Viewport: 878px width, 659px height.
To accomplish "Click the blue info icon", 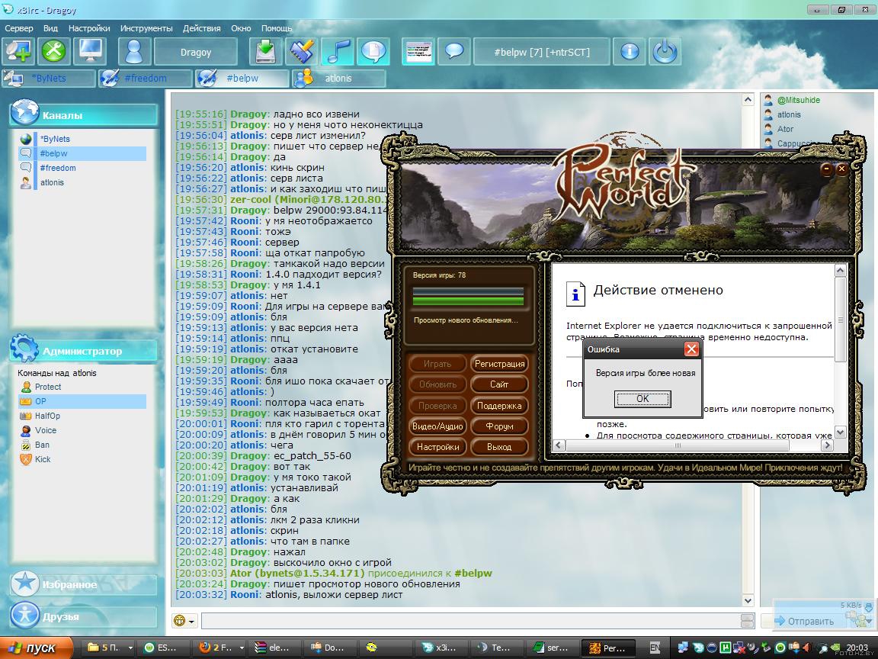I will [630, 52].
